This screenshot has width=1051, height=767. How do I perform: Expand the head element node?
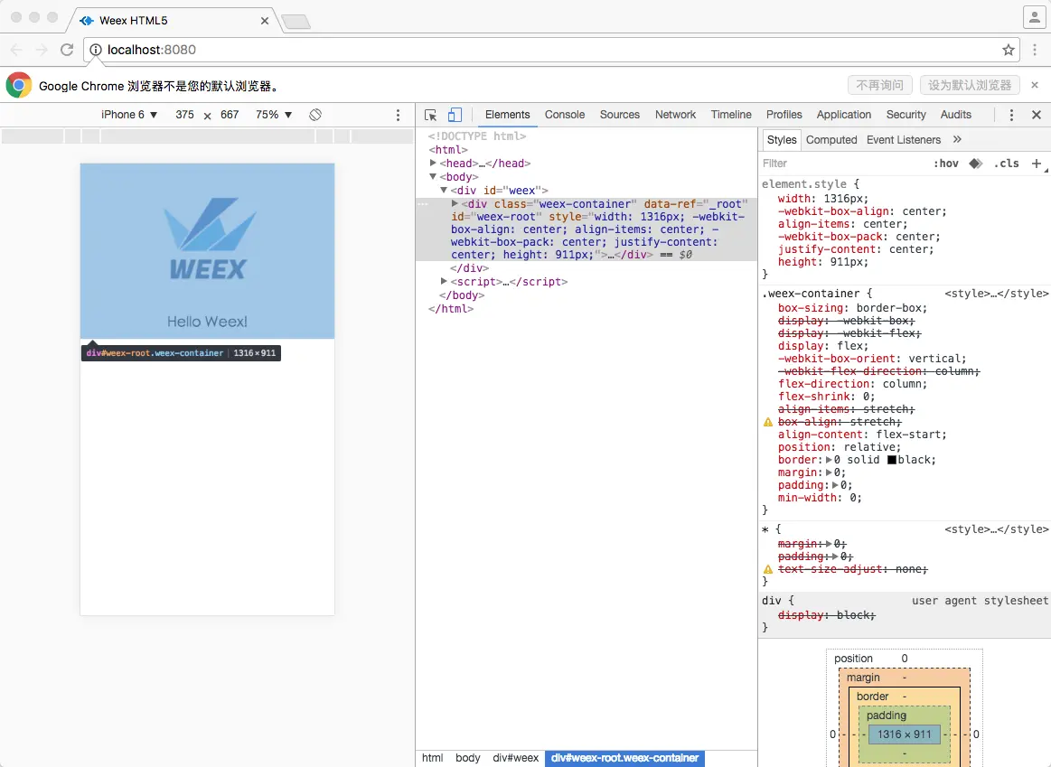point(433,163)
